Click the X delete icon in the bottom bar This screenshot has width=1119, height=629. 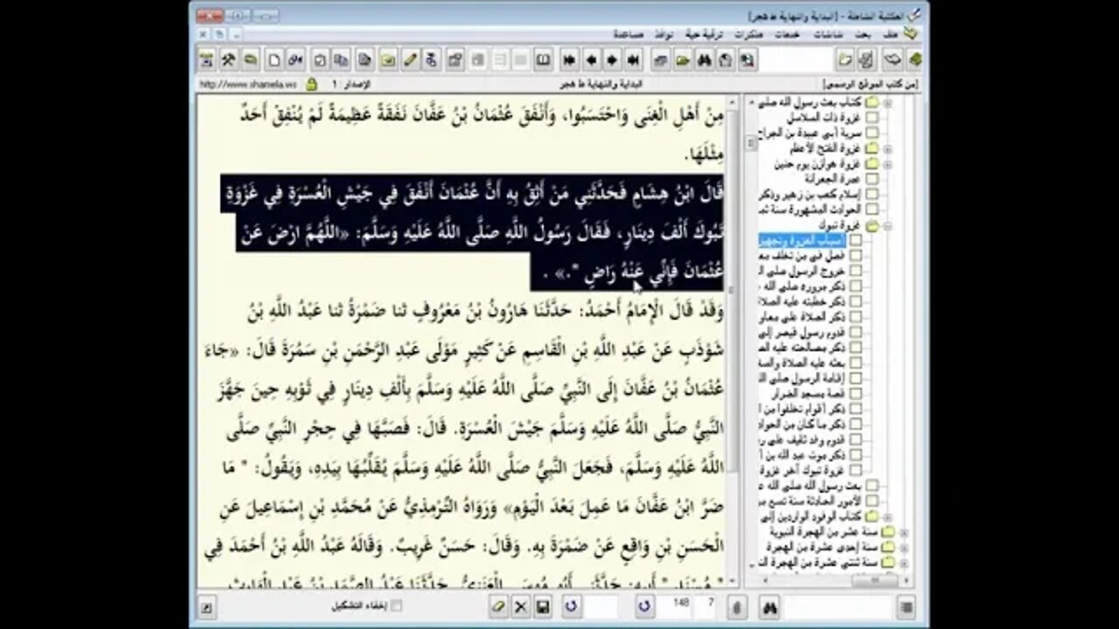(520, 606)
